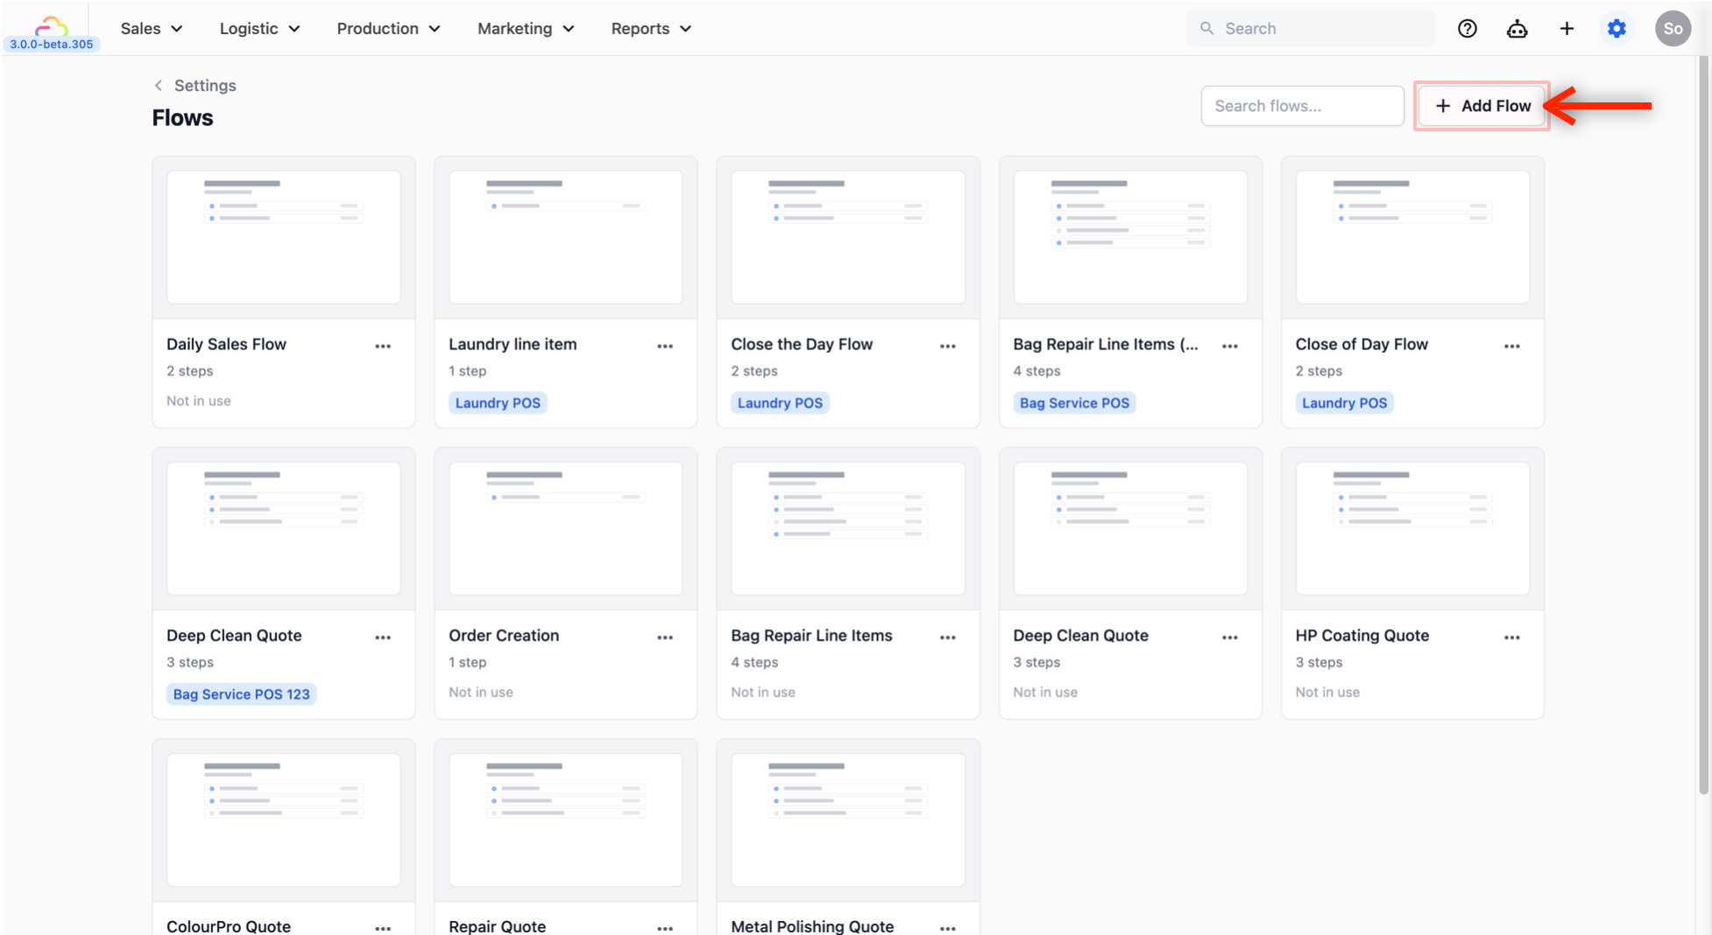Image resolution: width=1712 pixels, height=935 pixels.
Task: Open options for Deep Clean Quote tagged Bag Service POS 123
Action: pos(383,637)
